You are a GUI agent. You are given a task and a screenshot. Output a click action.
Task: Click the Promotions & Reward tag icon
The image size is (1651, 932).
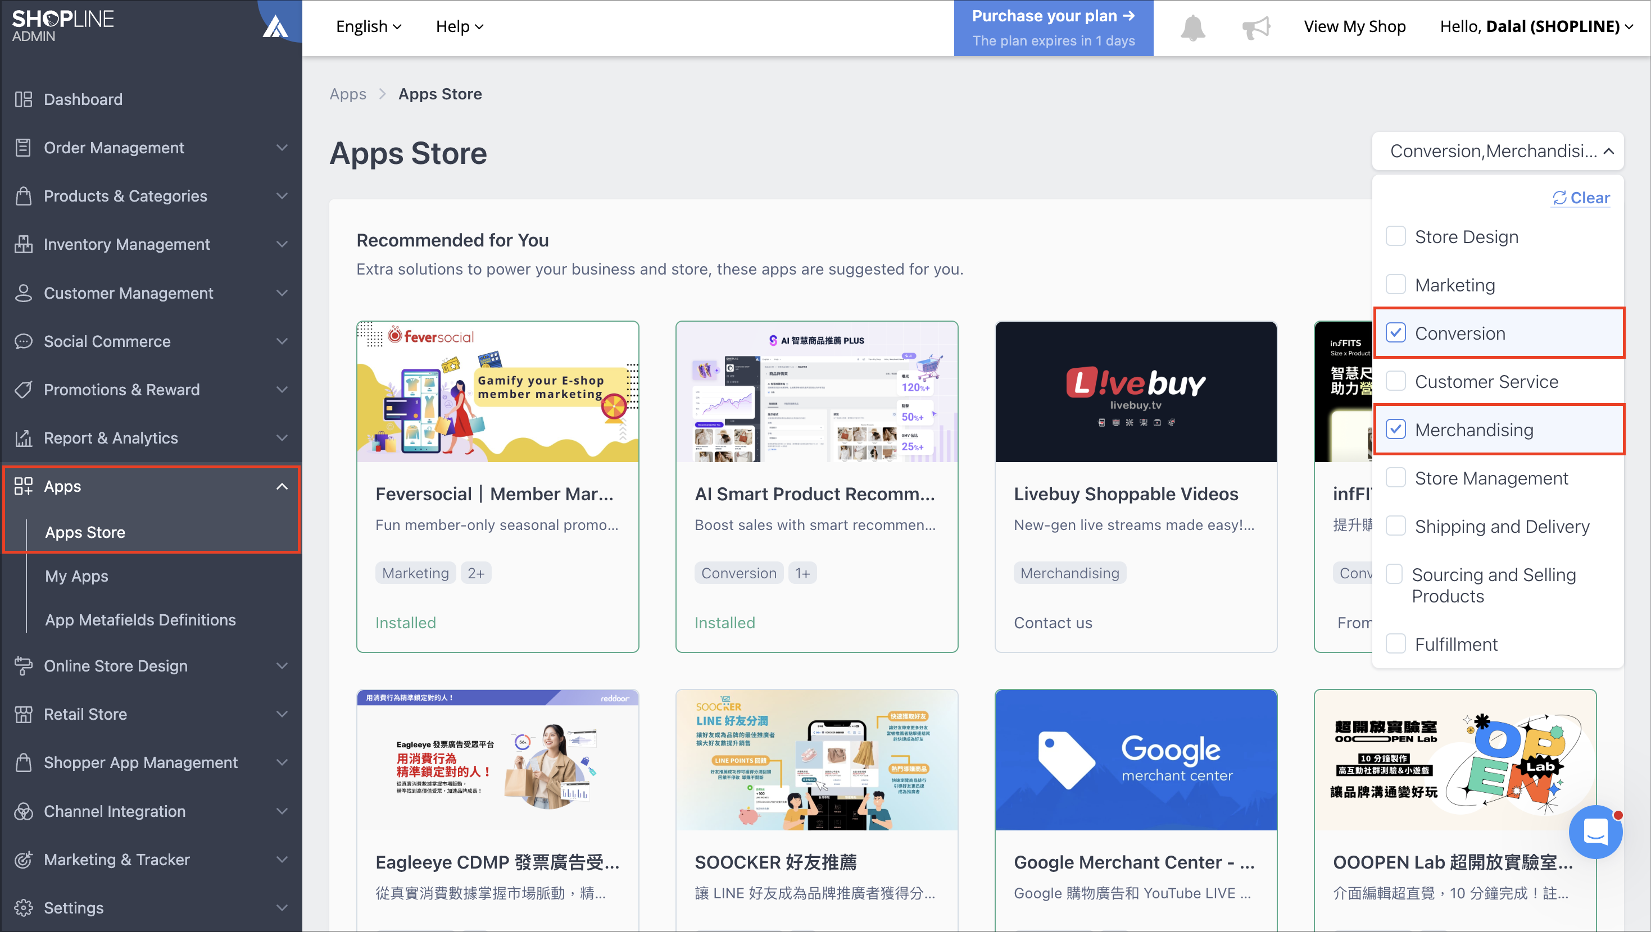24,390
